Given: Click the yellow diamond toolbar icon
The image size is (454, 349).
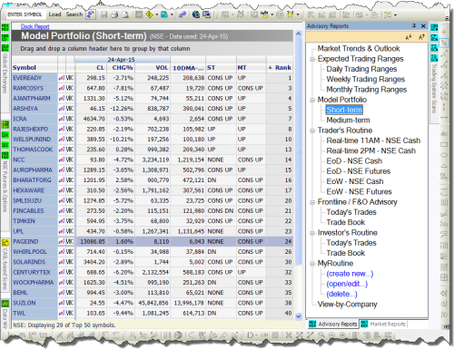Looking at the screenshot, I should [149, 15].
